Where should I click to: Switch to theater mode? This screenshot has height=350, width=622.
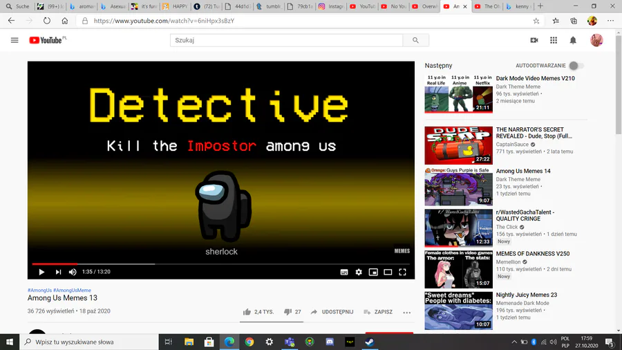(x=388, y=272)
